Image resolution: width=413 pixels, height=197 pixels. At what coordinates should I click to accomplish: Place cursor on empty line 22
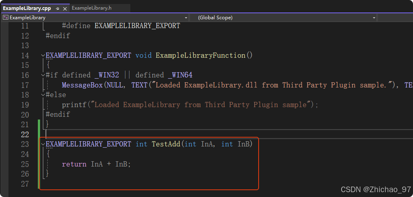pos(229,134)
